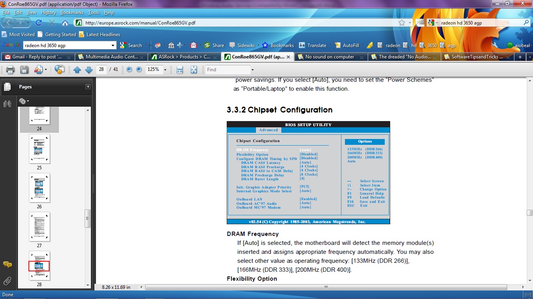This screenshot has height=299, width=533.
Task: Reload the page with Firefox refresh icon
Action: click(39, 23)
